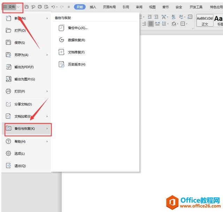The image size is (223, 212).
Task: Switch to the 插入 ribbon tab
Action: tap(93, 7)
